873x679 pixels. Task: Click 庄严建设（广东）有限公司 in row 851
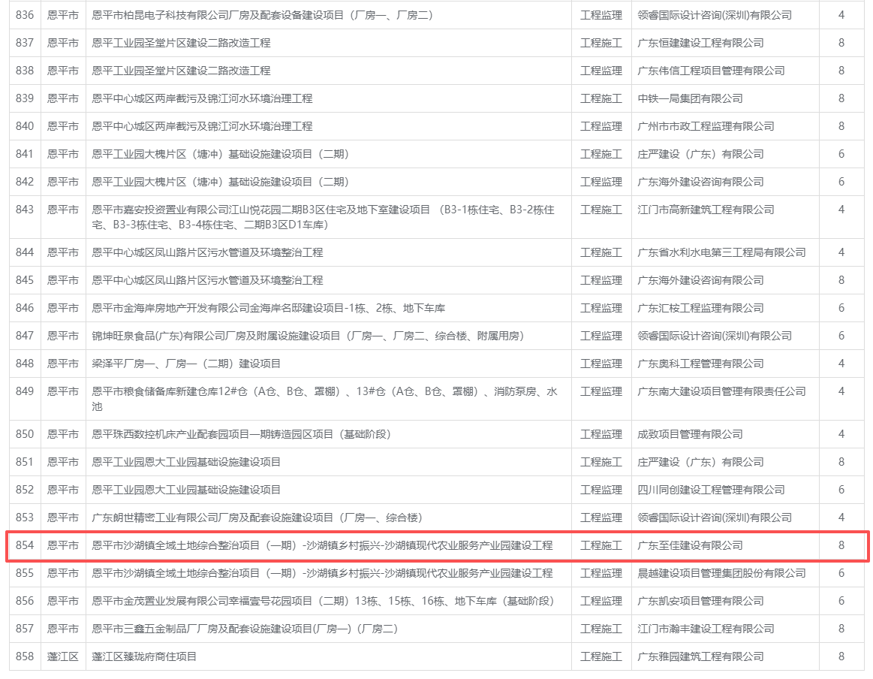700,463
